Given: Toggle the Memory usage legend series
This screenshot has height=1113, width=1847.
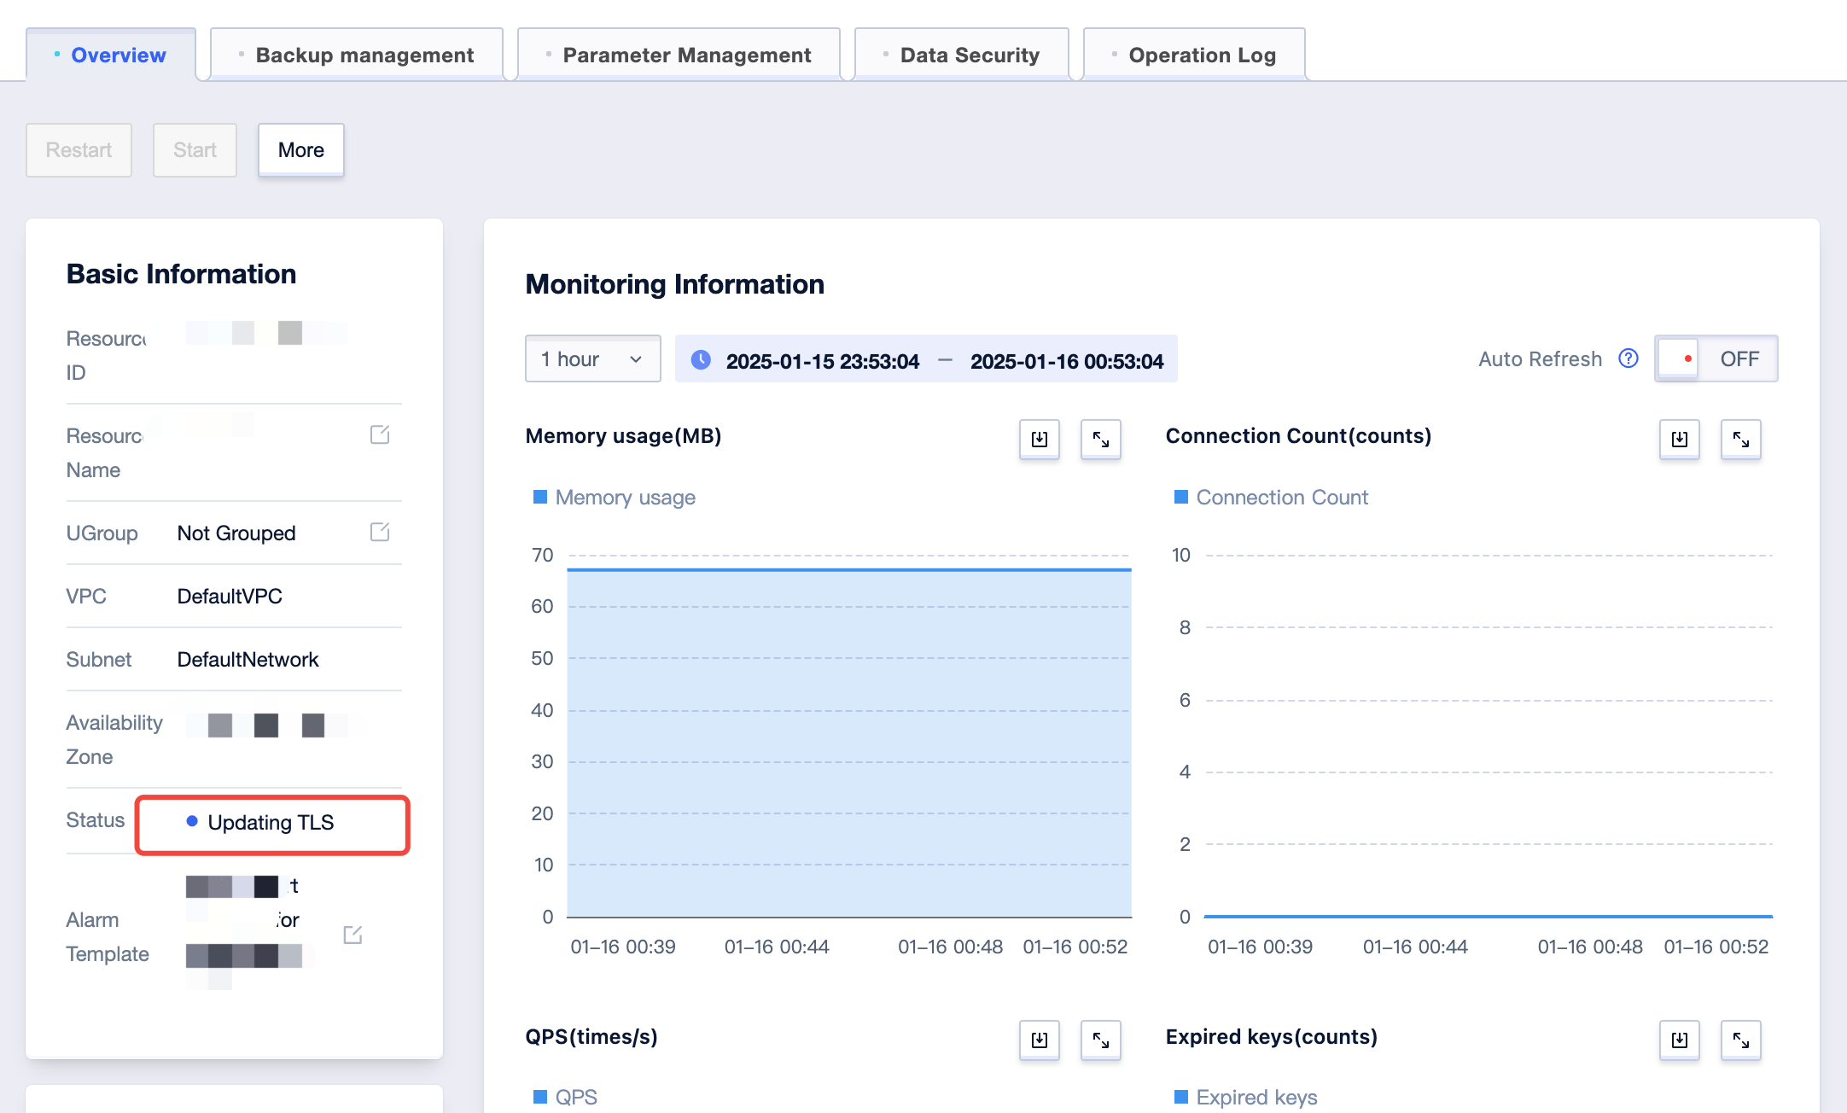Looking at the screenshot, I should 615,497.
